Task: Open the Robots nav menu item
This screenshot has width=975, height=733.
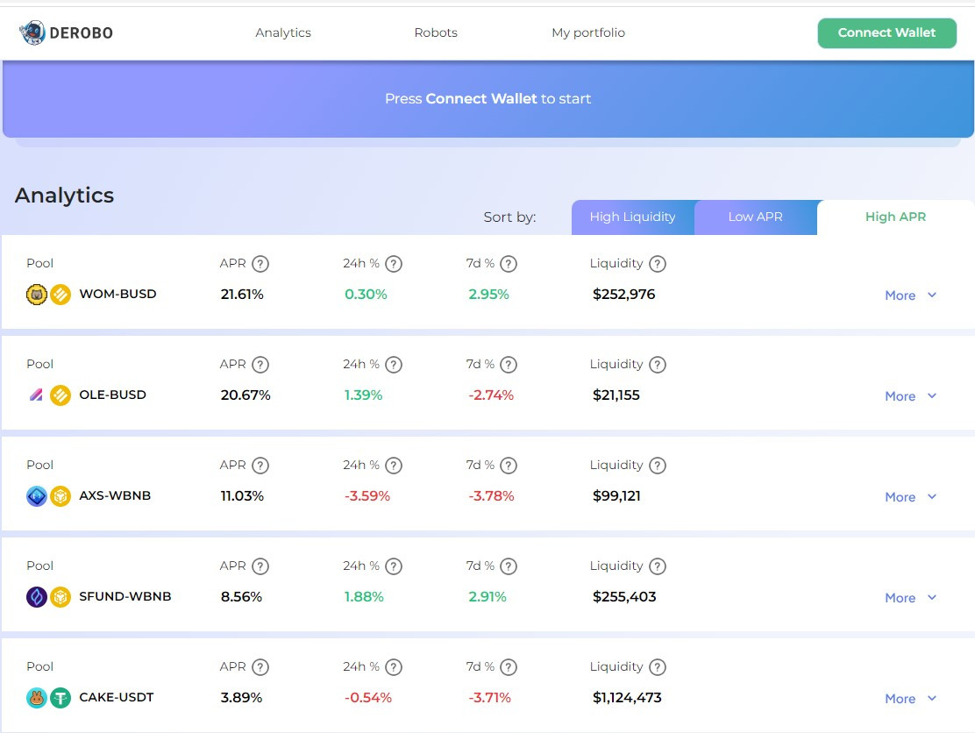Action: tap(436, 33)
